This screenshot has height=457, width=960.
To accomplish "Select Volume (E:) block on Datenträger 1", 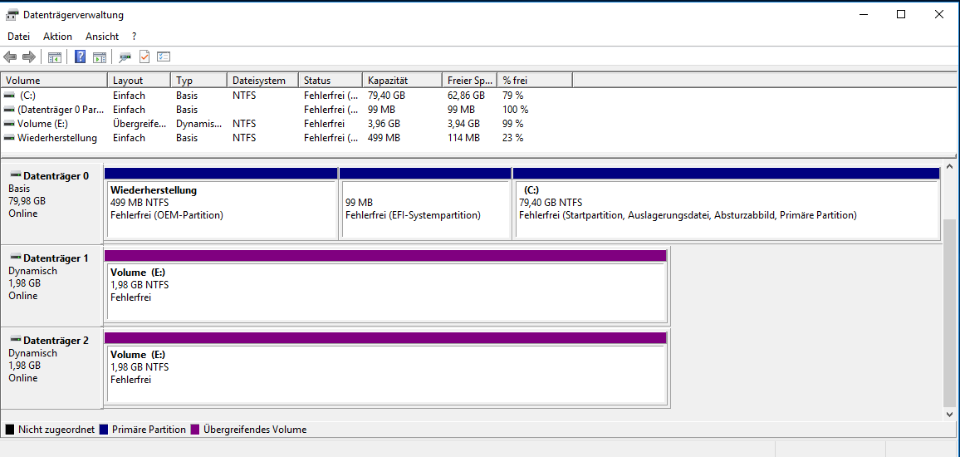I will 385,286.
